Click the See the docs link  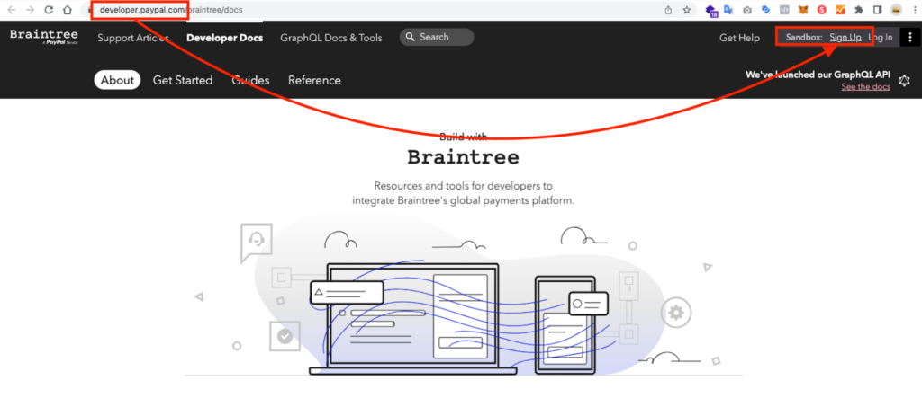(865, 87)
